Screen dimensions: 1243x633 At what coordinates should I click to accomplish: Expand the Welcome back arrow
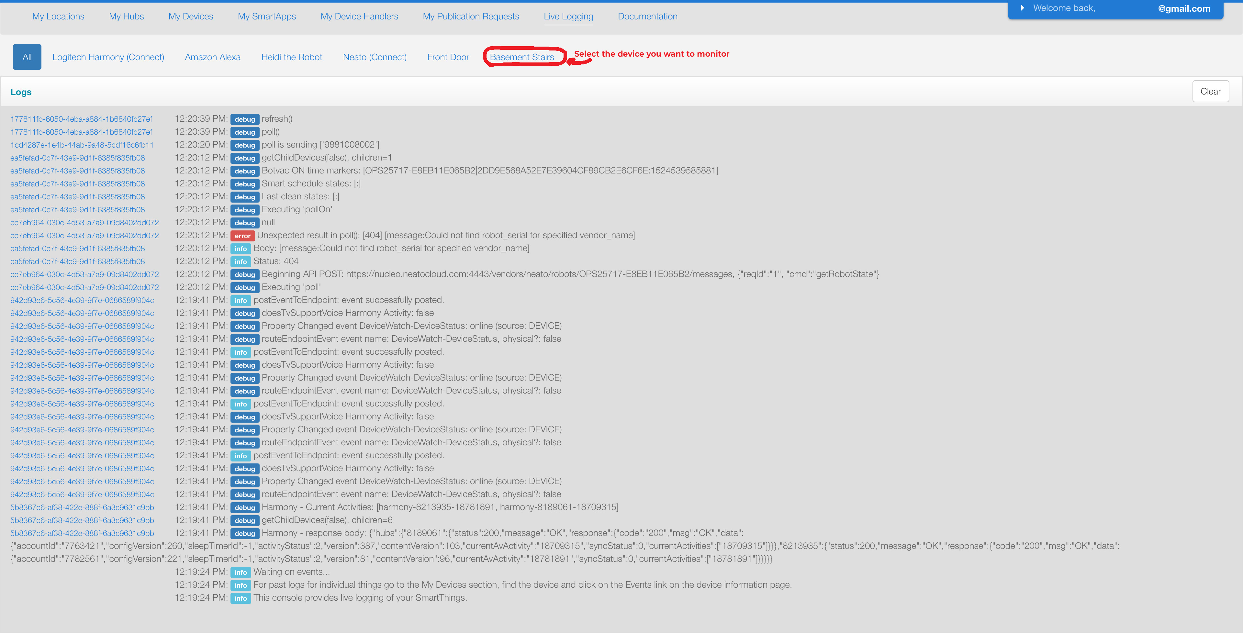click(1022, 8)
